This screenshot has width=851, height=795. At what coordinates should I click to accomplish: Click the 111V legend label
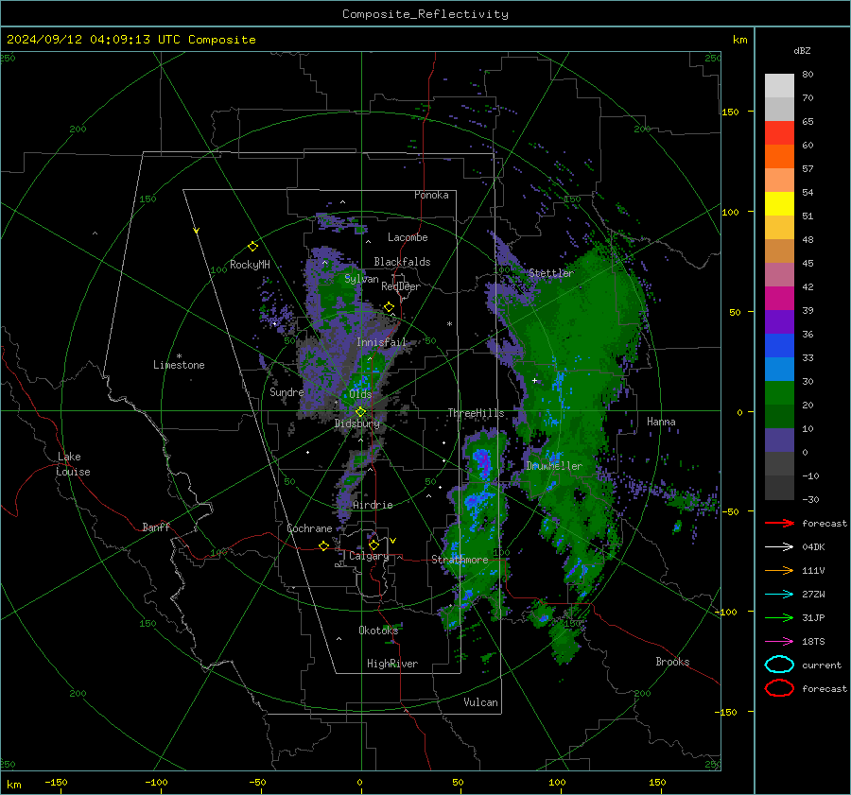coord(813,570)
